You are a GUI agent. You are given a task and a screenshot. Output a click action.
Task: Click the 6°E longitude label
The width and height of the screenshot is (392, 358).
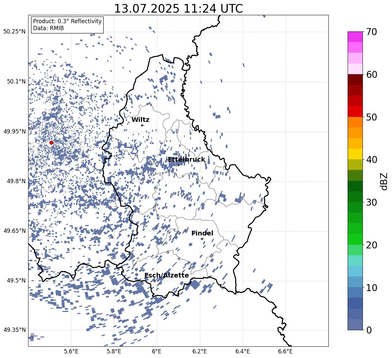click(x=157, y=351)
